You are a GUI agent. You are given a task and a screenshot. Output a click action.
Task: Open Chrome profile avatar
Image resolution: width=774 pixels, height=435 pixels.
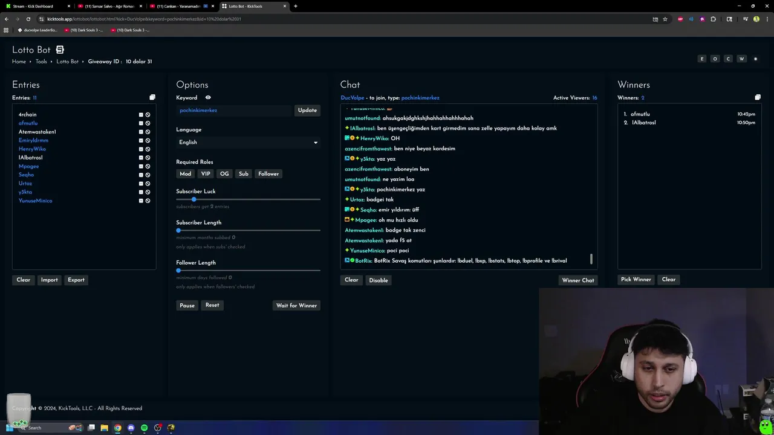pos(756,19)
